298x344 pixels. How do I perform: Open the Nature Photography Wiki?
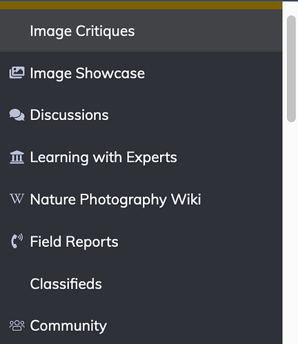click(115, 199)
